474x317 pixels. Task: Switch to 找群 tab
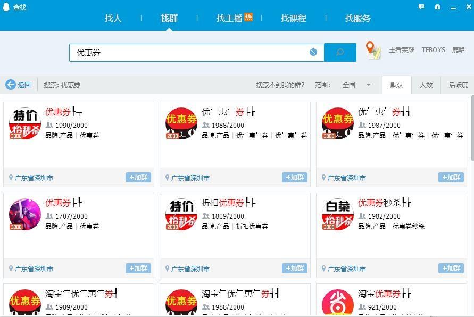click(169, 19)
